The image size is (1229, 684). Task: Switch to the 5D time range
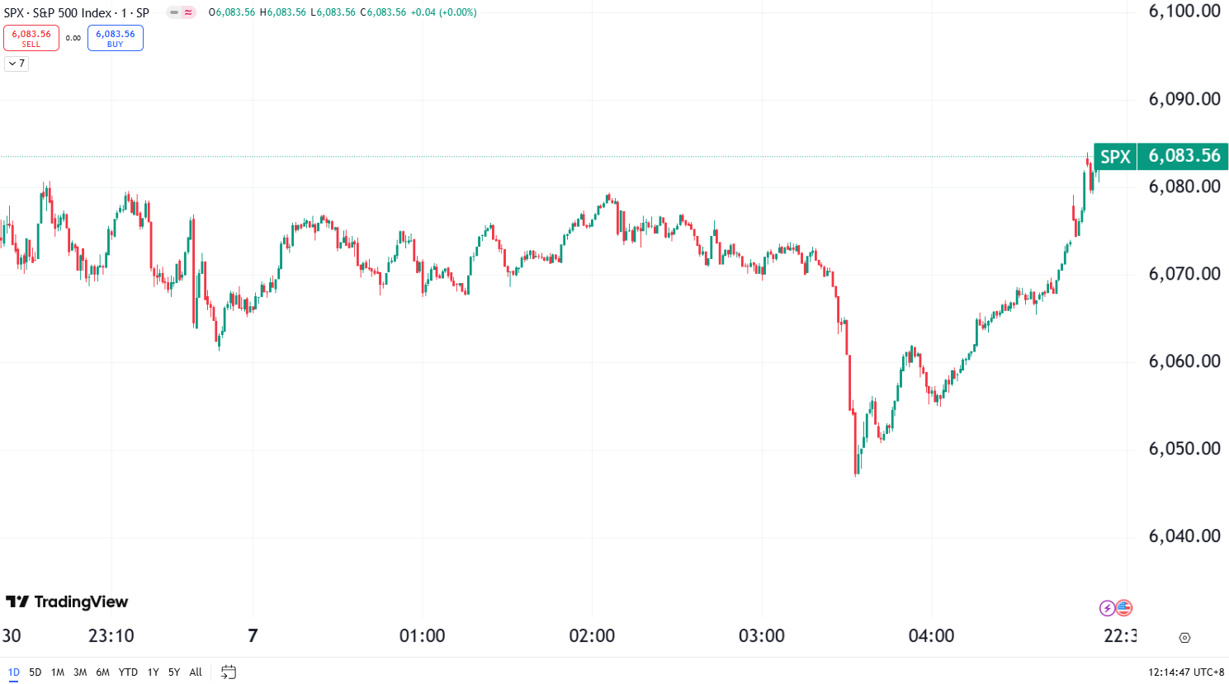pyautogui.click(x=35, y=672)
